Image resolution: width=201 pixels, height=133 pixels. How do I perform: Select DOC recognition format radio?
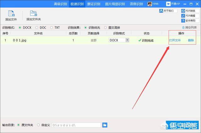[37, 28]
